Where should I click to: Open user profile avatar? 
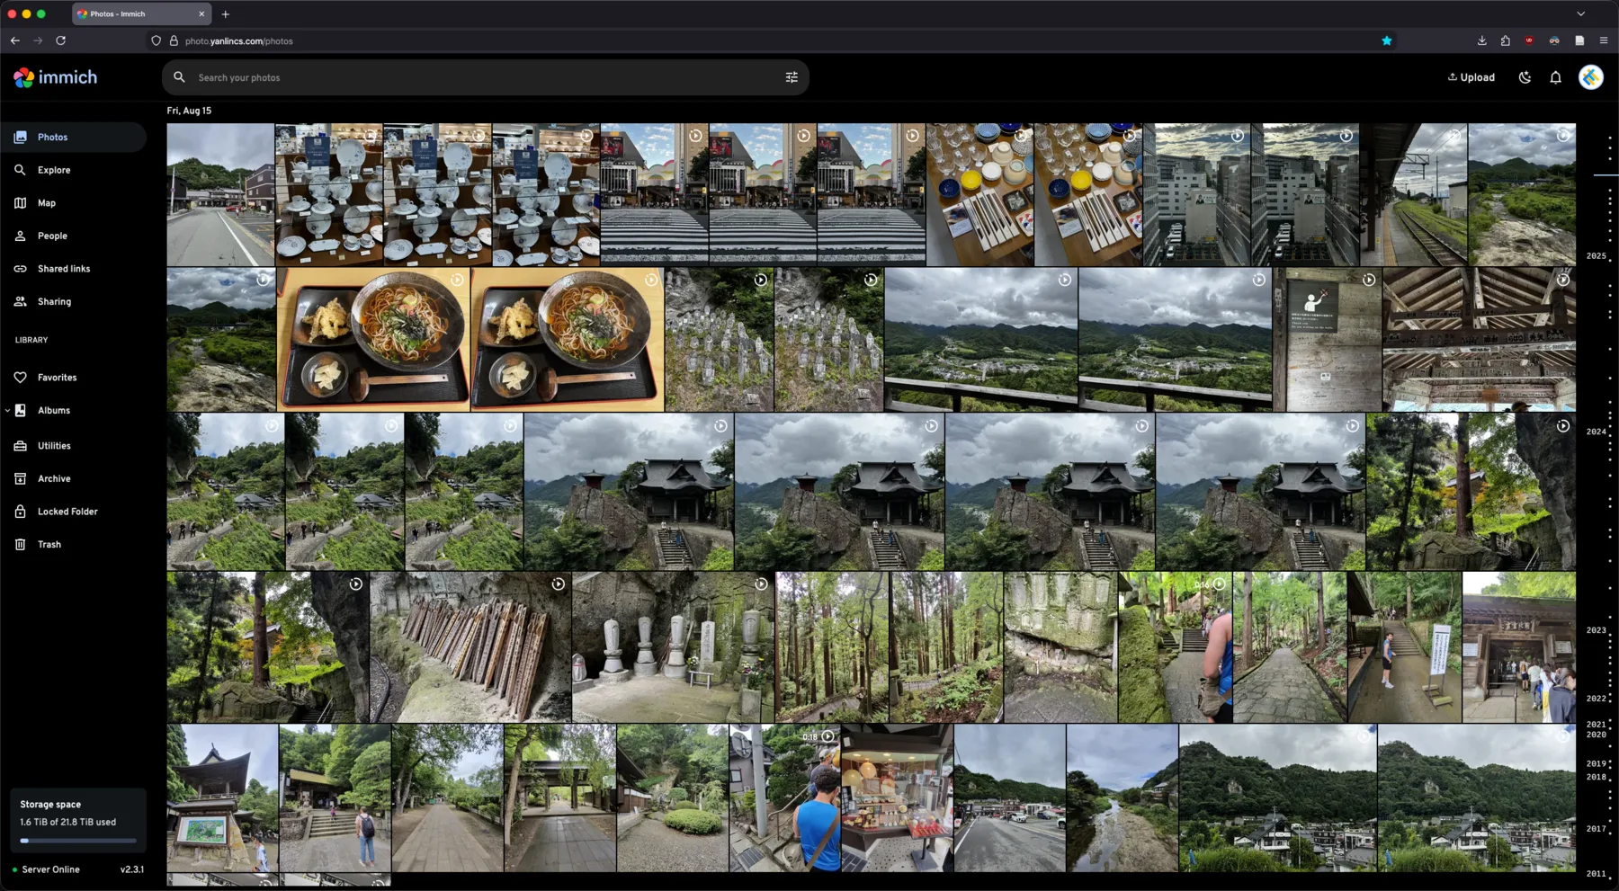1590,77
